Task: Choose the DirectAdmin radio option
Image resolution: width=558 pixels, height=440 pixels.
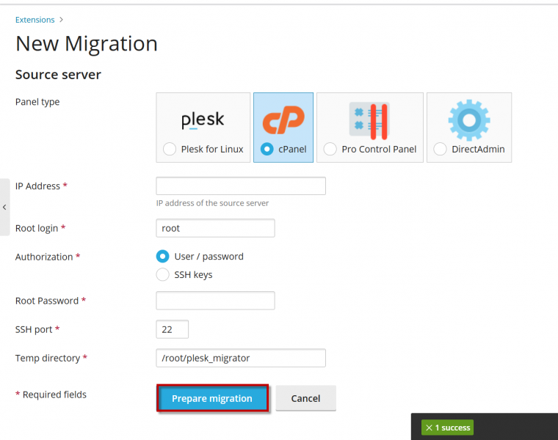Action: point(440,149)
